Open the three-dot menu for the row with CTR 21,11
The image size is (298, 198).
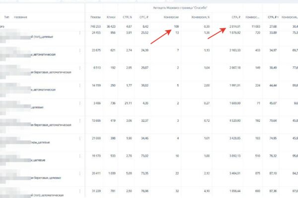[80, 103]
